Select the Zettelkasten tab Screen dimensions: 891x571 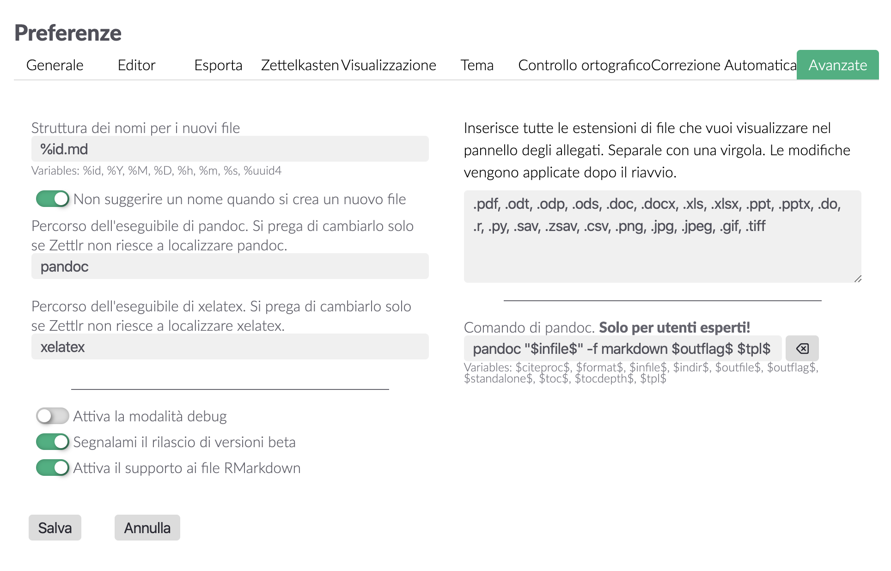click(x=300, y=65)
